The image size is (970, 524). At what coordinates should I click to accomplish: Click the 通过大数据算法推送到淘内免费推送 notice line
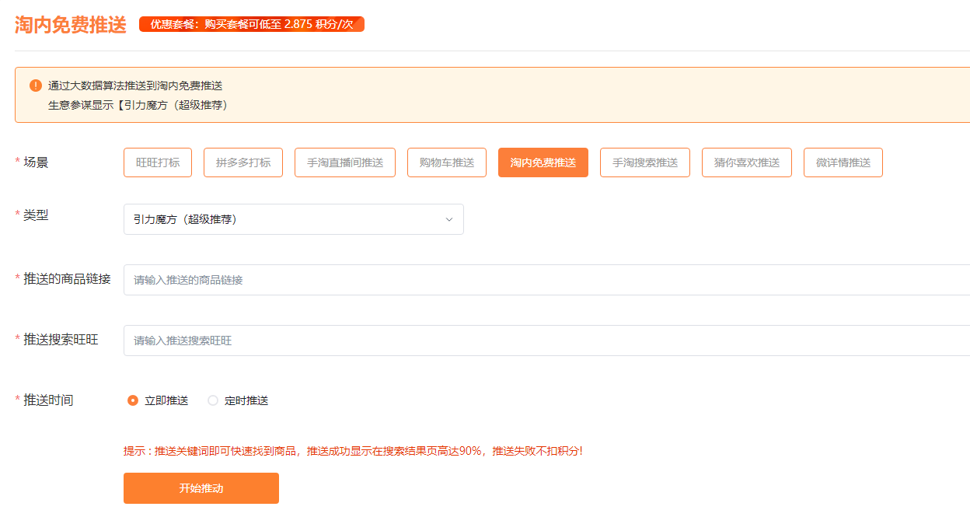pyautogui.click(x=135, y=86)
